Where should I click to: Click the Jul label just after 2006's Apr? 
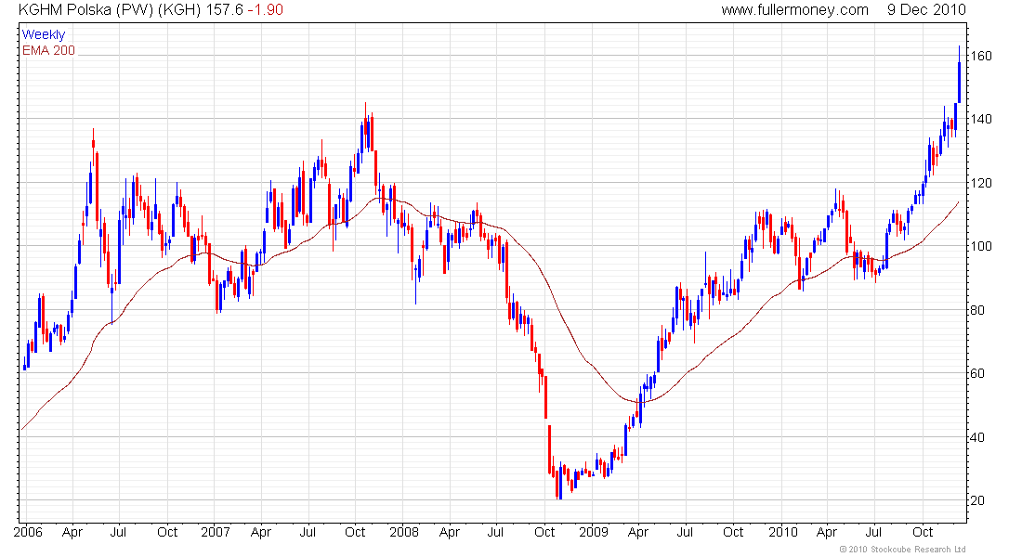pos(118,532)
